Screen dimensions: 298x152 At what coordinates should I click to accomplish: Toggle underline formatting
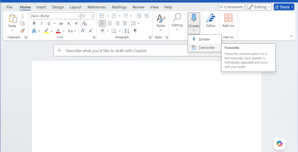point(49,23)
